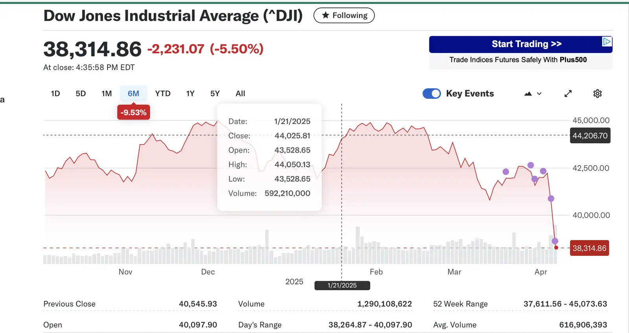Switch chart to 1Y range
The image size is (629, 333).
click(x=190, y=93)
